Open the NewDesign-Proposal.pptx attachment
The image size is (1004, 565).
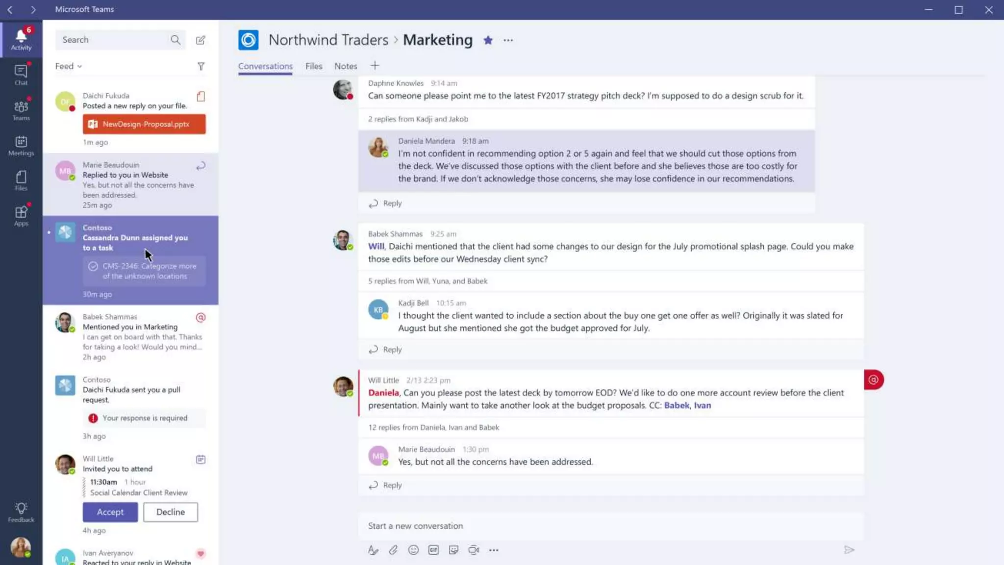[x=144, y=124]
